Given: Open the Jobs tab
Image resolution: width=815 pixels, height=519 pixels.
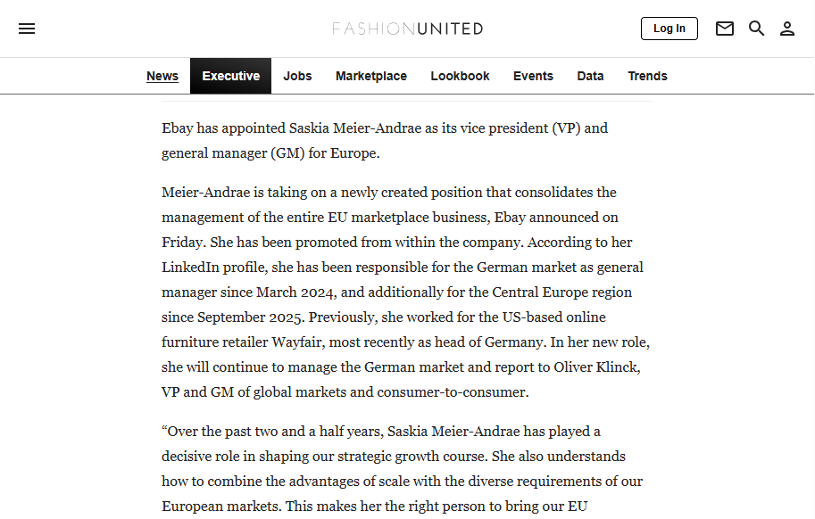Looking at the screenshot, I should pyautogui.click(x=297, y=76).
